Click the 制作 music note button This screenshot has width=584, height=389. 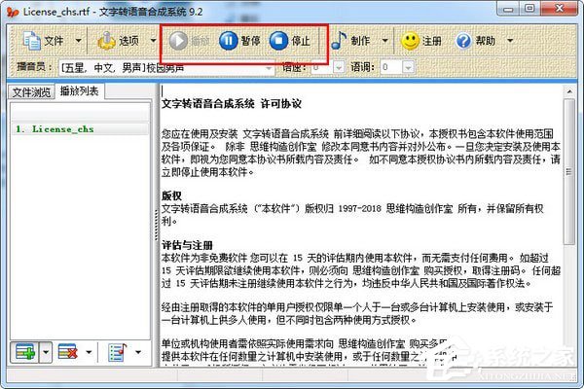(350, 41)
